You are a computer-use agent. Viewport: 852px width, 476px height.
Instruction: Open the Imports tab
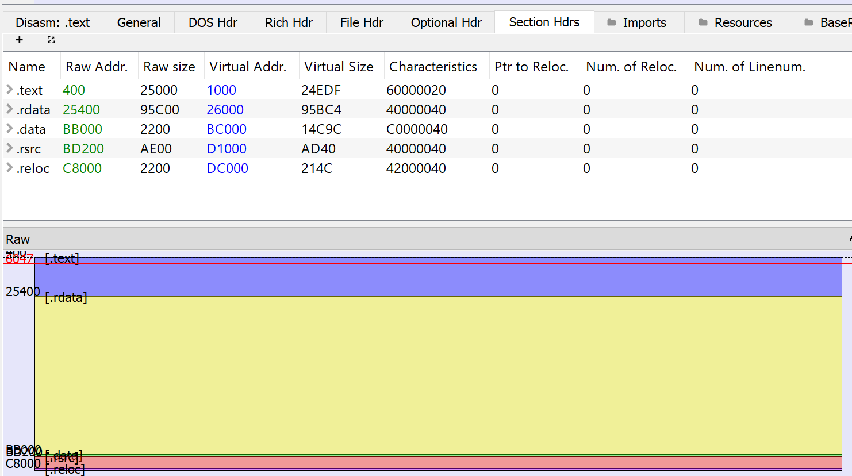coord(639,22)
